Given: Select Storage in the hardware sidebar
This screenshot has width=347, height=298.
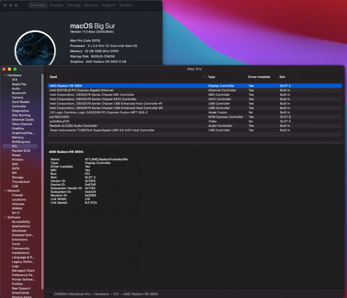Looking at the screenshot, I should click(x=17, y=178).
